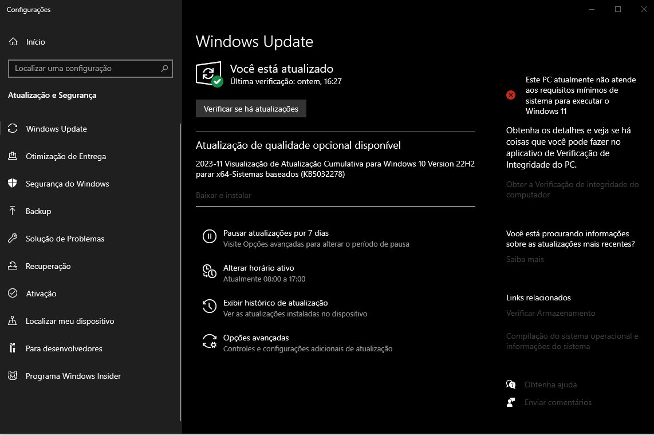Click 'Última verificação: ontem, 16:27' text
The width and height of the screenshot is (654, 436).
[x=286, y=82]
